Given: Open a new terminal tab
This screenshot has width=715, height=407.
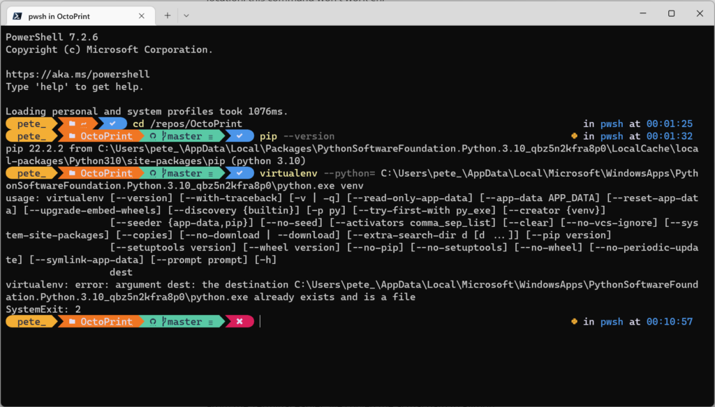Looking at the screenshot, I should [x=168, y=15].
